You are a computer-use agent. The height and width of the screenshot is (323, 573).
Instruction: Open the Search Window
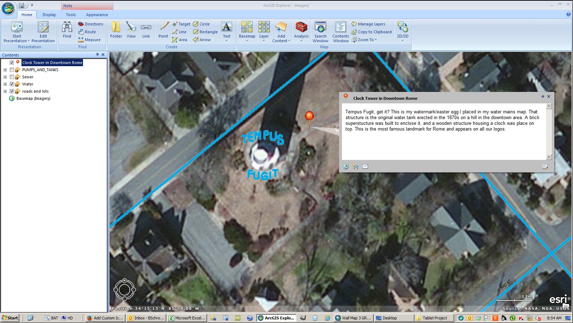(320, 31)
